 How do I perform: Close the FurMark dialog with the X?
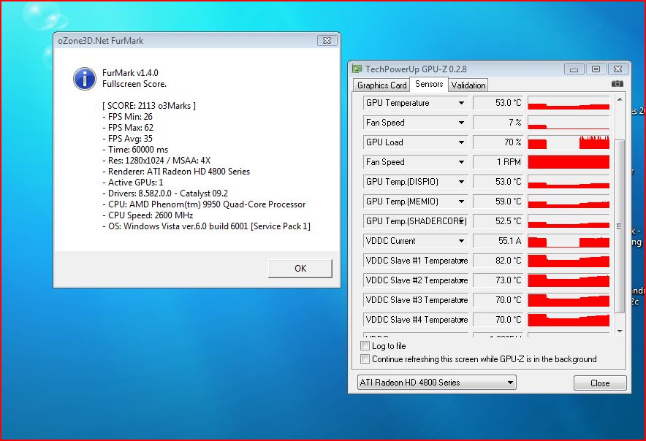click(327, 40)
